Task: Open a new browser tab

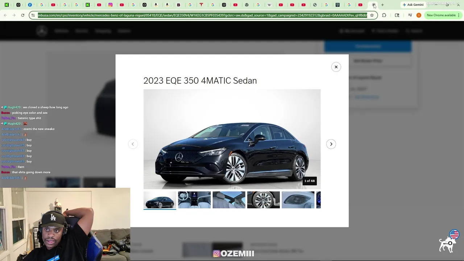Action: (382, 5)
